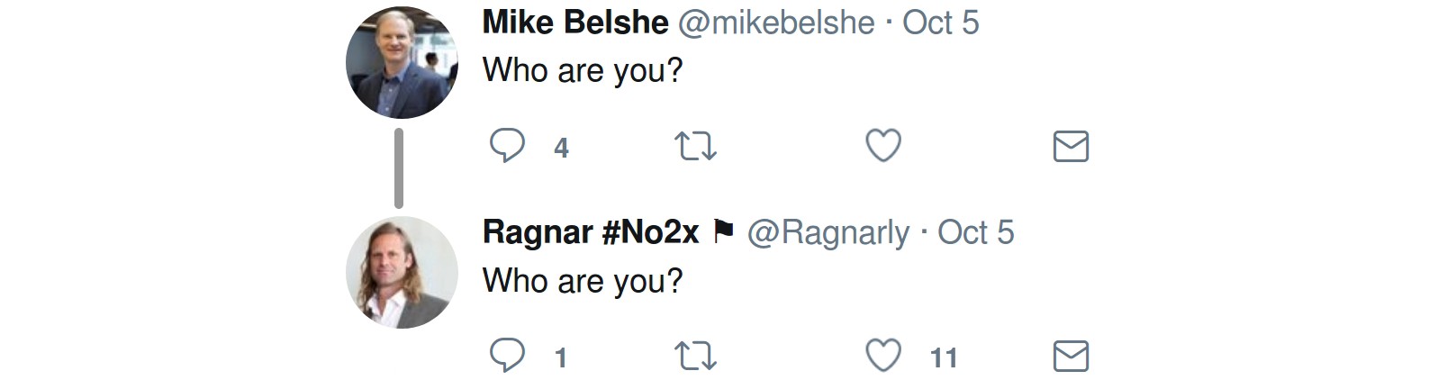Click the flag emoji beside Ragnar's name
Viewport: 1429px width, 380px height.
click(723, 232)
